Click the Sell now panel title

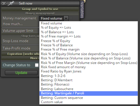26,3
